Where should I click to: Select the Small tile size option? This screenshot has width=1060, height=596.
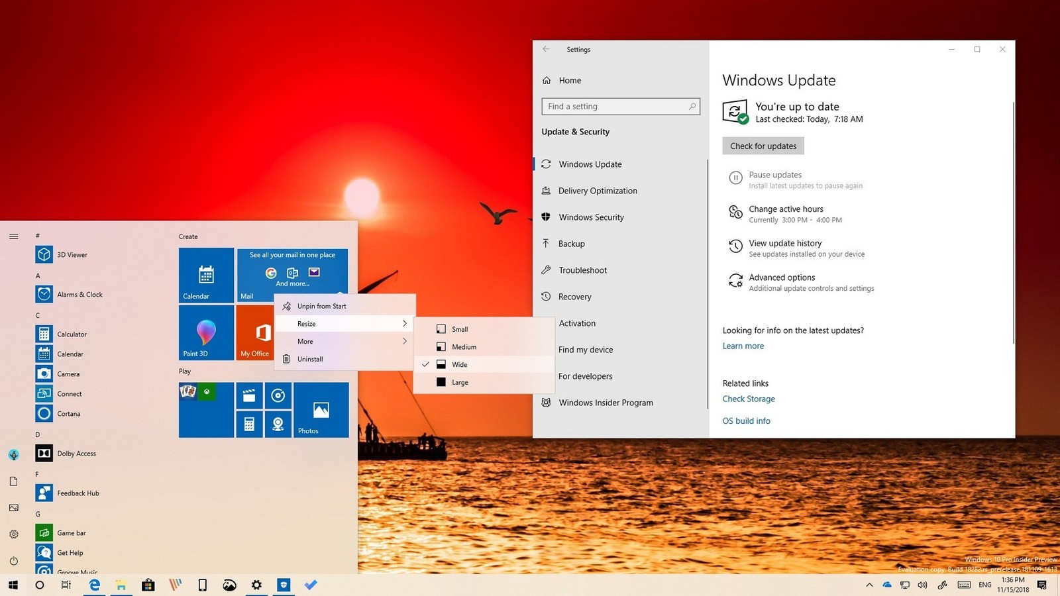(460, 329)
